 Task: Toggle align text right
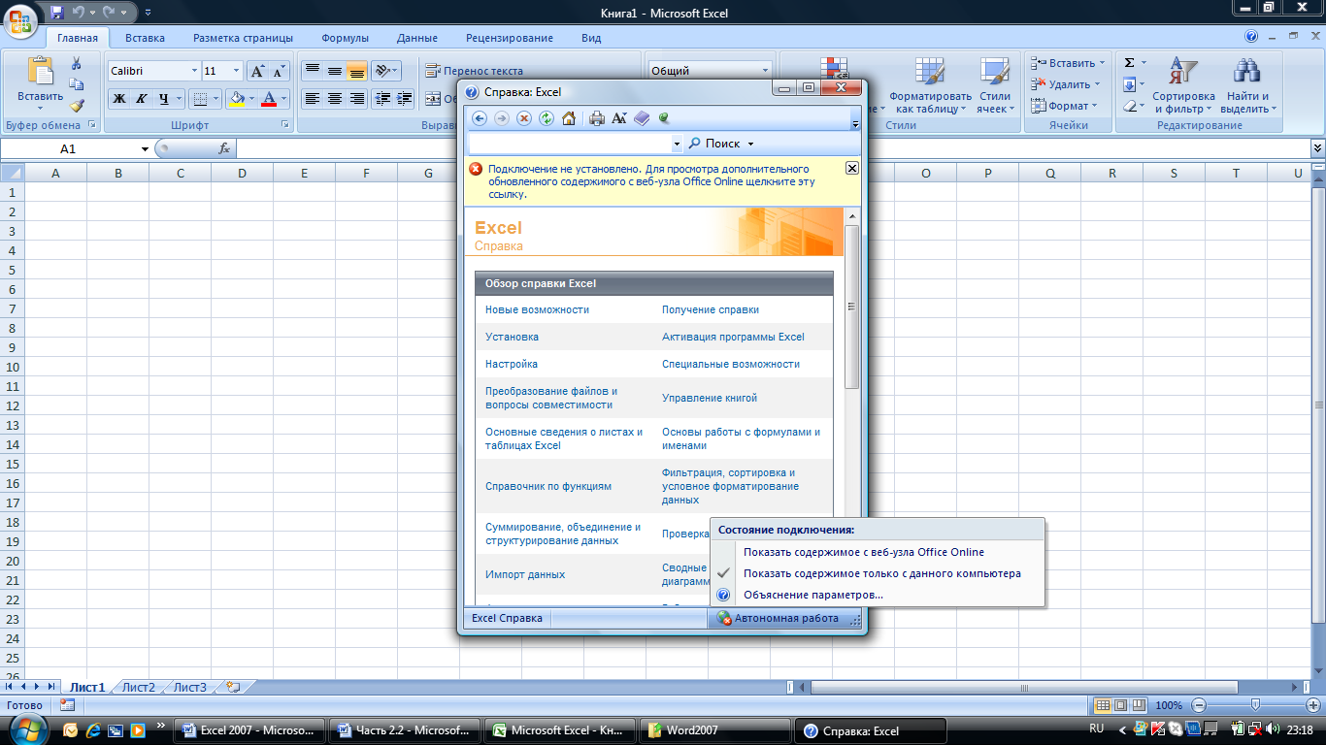click(x=356, y=98)
